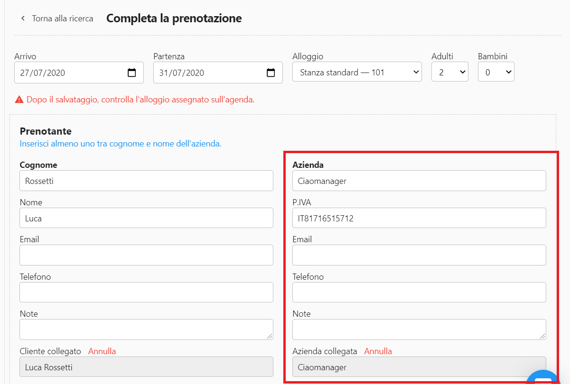
Task: Open the Adulti count dropdown
Action: tap(449, 73)
